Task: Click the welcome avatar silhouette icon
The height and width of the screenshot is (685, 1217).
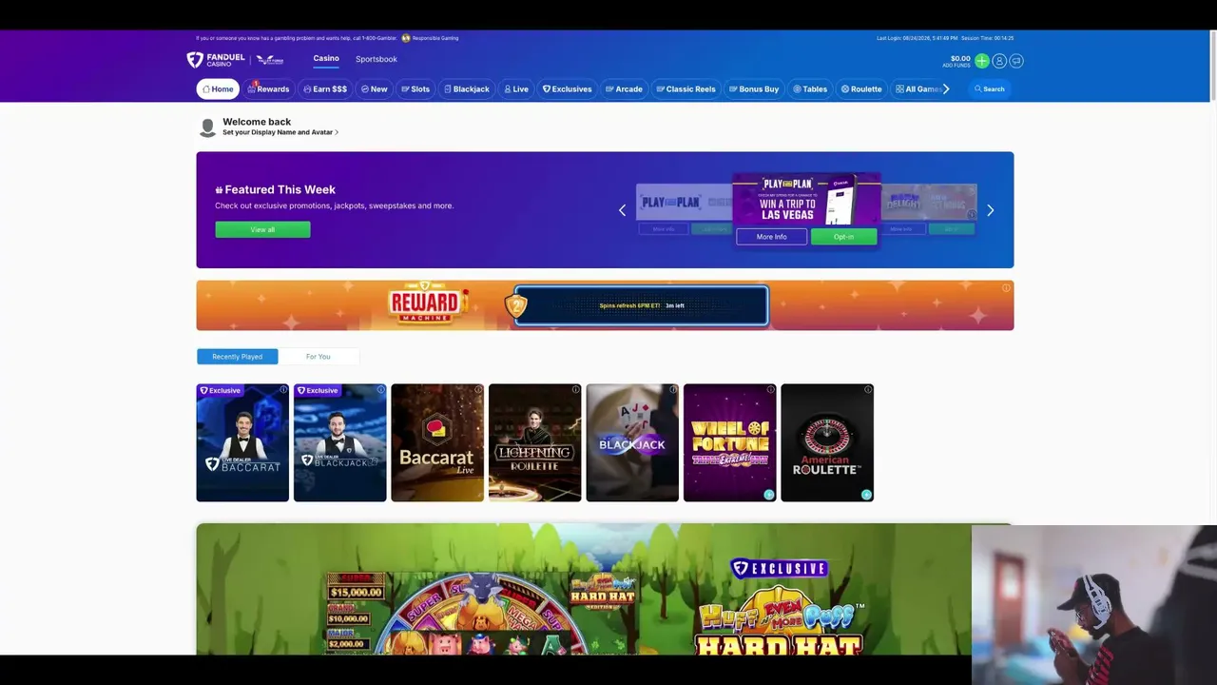Action: [x=207, y=127]
